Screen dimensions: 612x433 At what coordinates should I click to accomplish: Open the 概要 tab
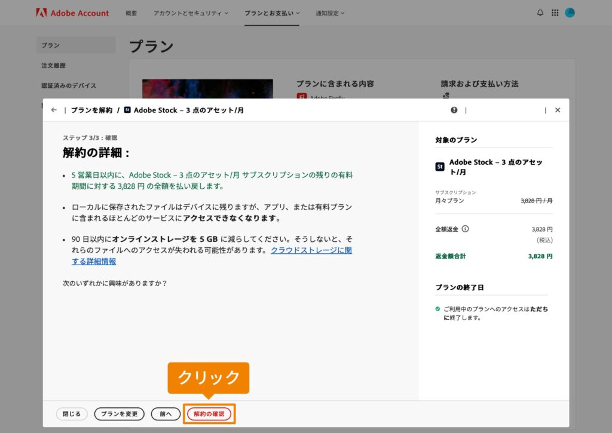tap(131, 13)
